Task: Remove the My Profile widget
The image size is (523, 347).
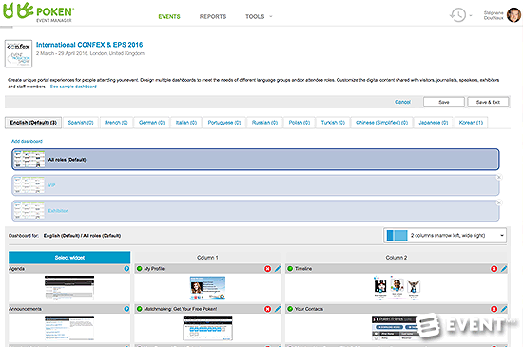Action: (x=268, y=269)
